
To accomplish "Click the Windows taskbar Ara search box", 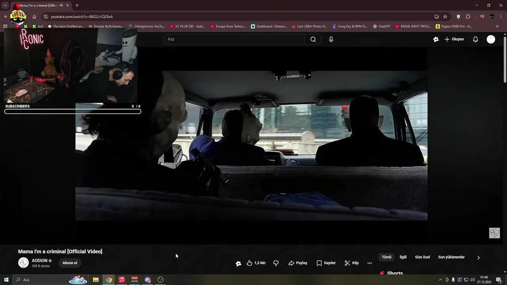I will (51, 280).
